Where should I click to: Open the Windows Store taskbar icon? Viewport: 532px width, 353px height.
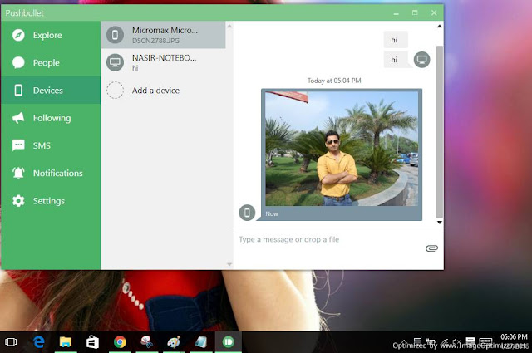pos(92,342)
